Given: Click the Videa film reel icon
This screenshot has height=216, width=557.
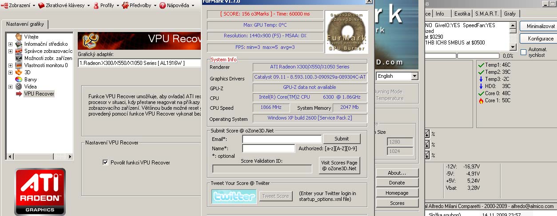Looking at the screenshot, I should (19, 87).
